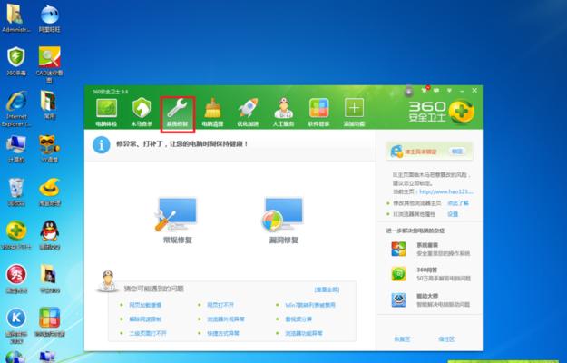Open the Recycle Bin desktop icon
The width and height of the screenshot is (567, 363).
(x=16, y=191)
